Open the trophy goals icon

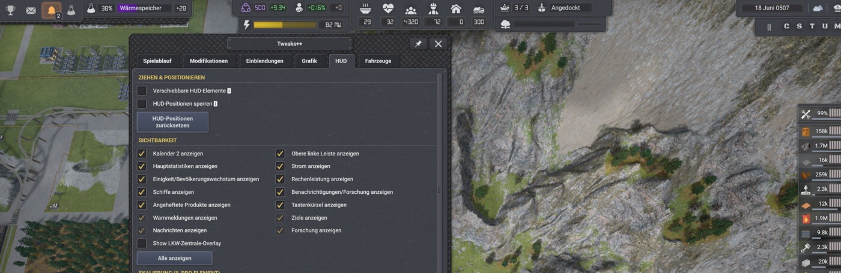[10, 10]
